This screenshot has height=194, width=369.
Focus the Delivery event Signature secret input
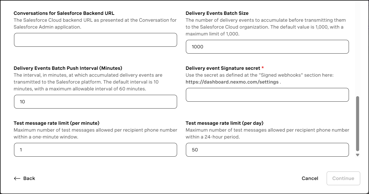pos(267,95)
